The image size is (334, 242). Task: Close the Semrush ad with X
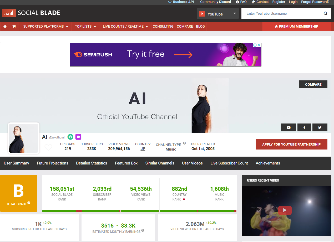point(259,45)
